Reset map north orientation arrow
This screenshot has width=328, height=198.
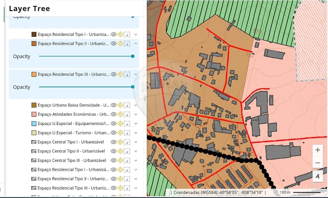point(317,176)
